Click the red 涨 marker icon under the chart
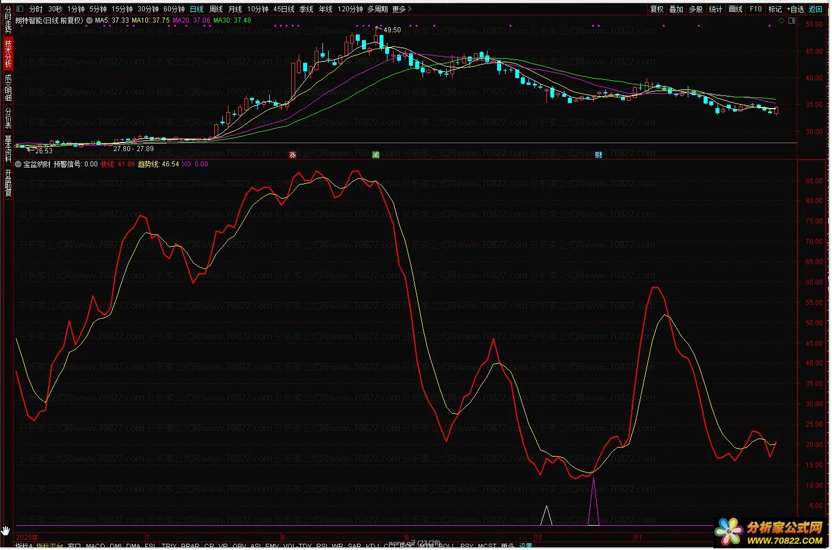Viewport: 832px width, 550px height. (292, 155)
